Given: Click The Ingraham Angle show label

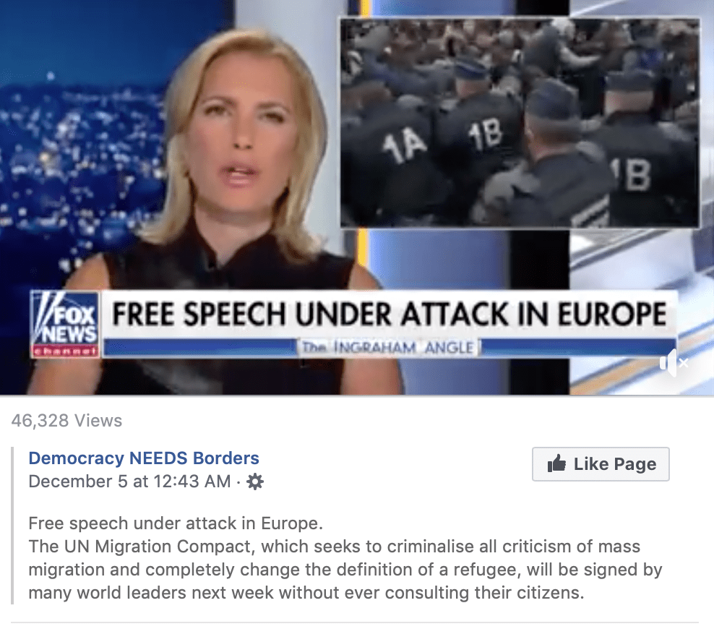Looking at the screenshot, I should click(388, 348).
